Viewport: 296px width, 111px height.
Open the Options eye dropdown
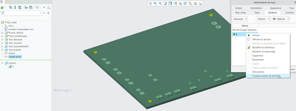click(280, 19)
